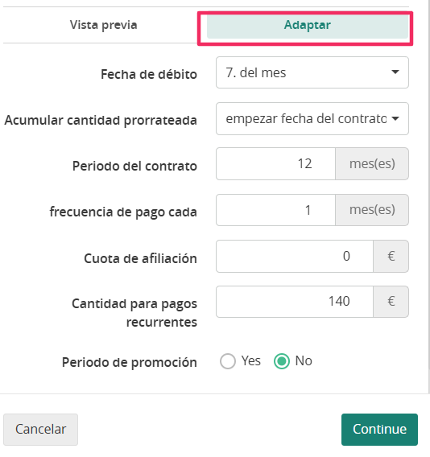Screen dimensions: 430x457
Task: Click the Cuota de afiliación amount field
Action: point(295,257)
